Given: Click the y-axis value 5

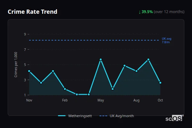Looking at the screenshot, I should (x=25, y=65).
